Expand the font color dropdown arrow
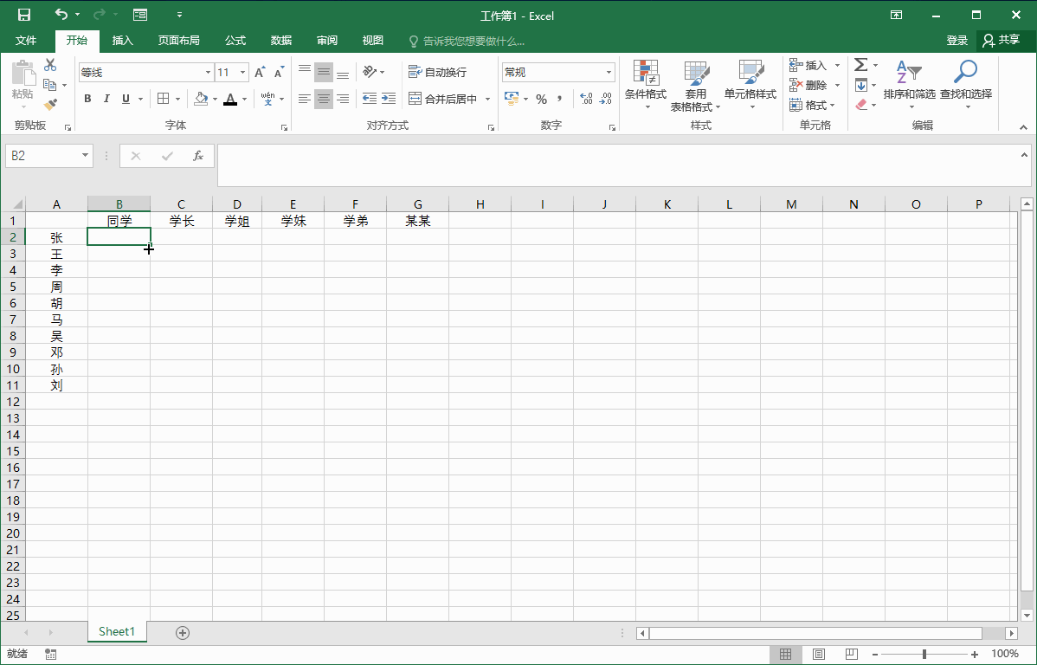 [x=244, y=100]
